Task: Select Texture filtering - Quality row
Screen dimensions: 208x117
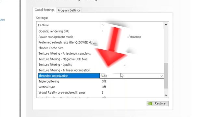Action: click(101, 65)
